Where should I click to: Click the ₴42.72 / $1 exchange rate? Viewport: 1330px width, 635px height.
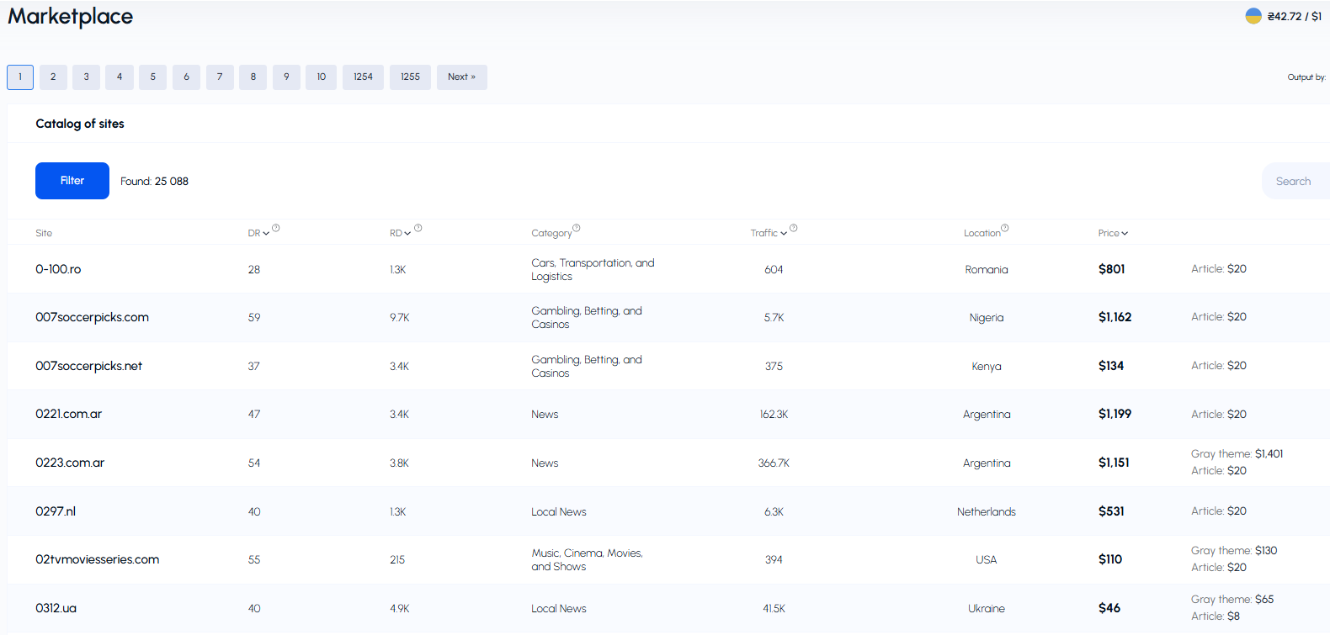tap(1295, 17)
